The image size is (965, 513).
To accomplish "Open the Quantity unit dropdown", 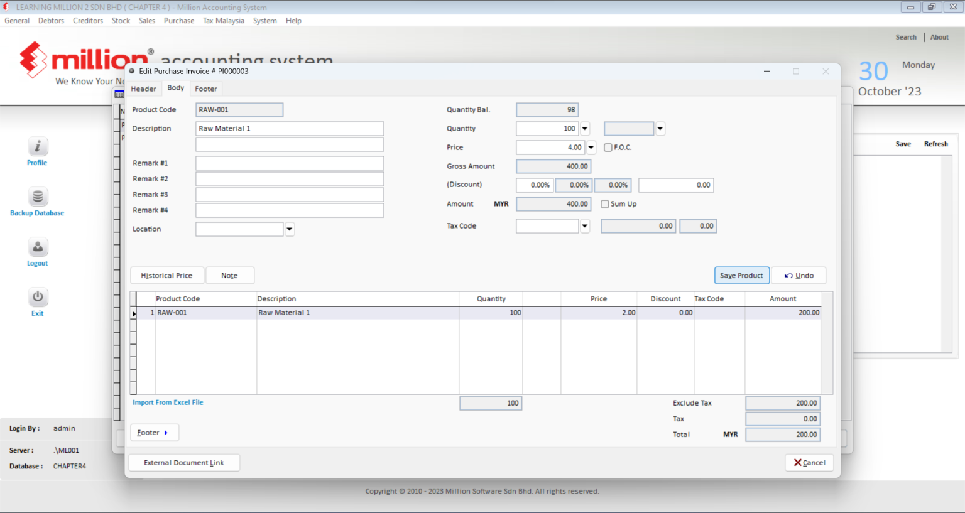I will click(659, 128).
